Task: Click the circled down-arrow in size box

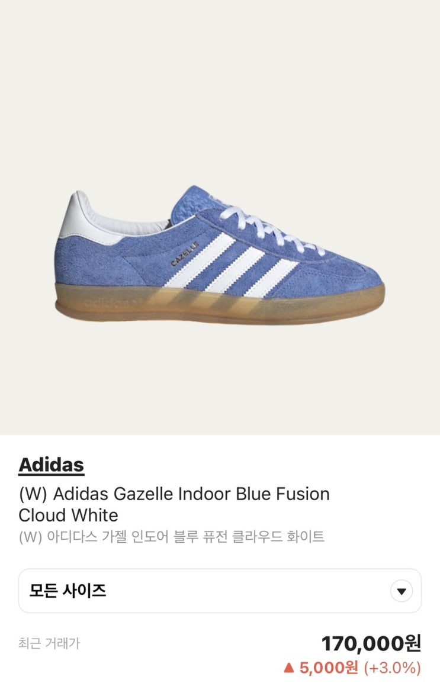Action: (x=402, y=591)
